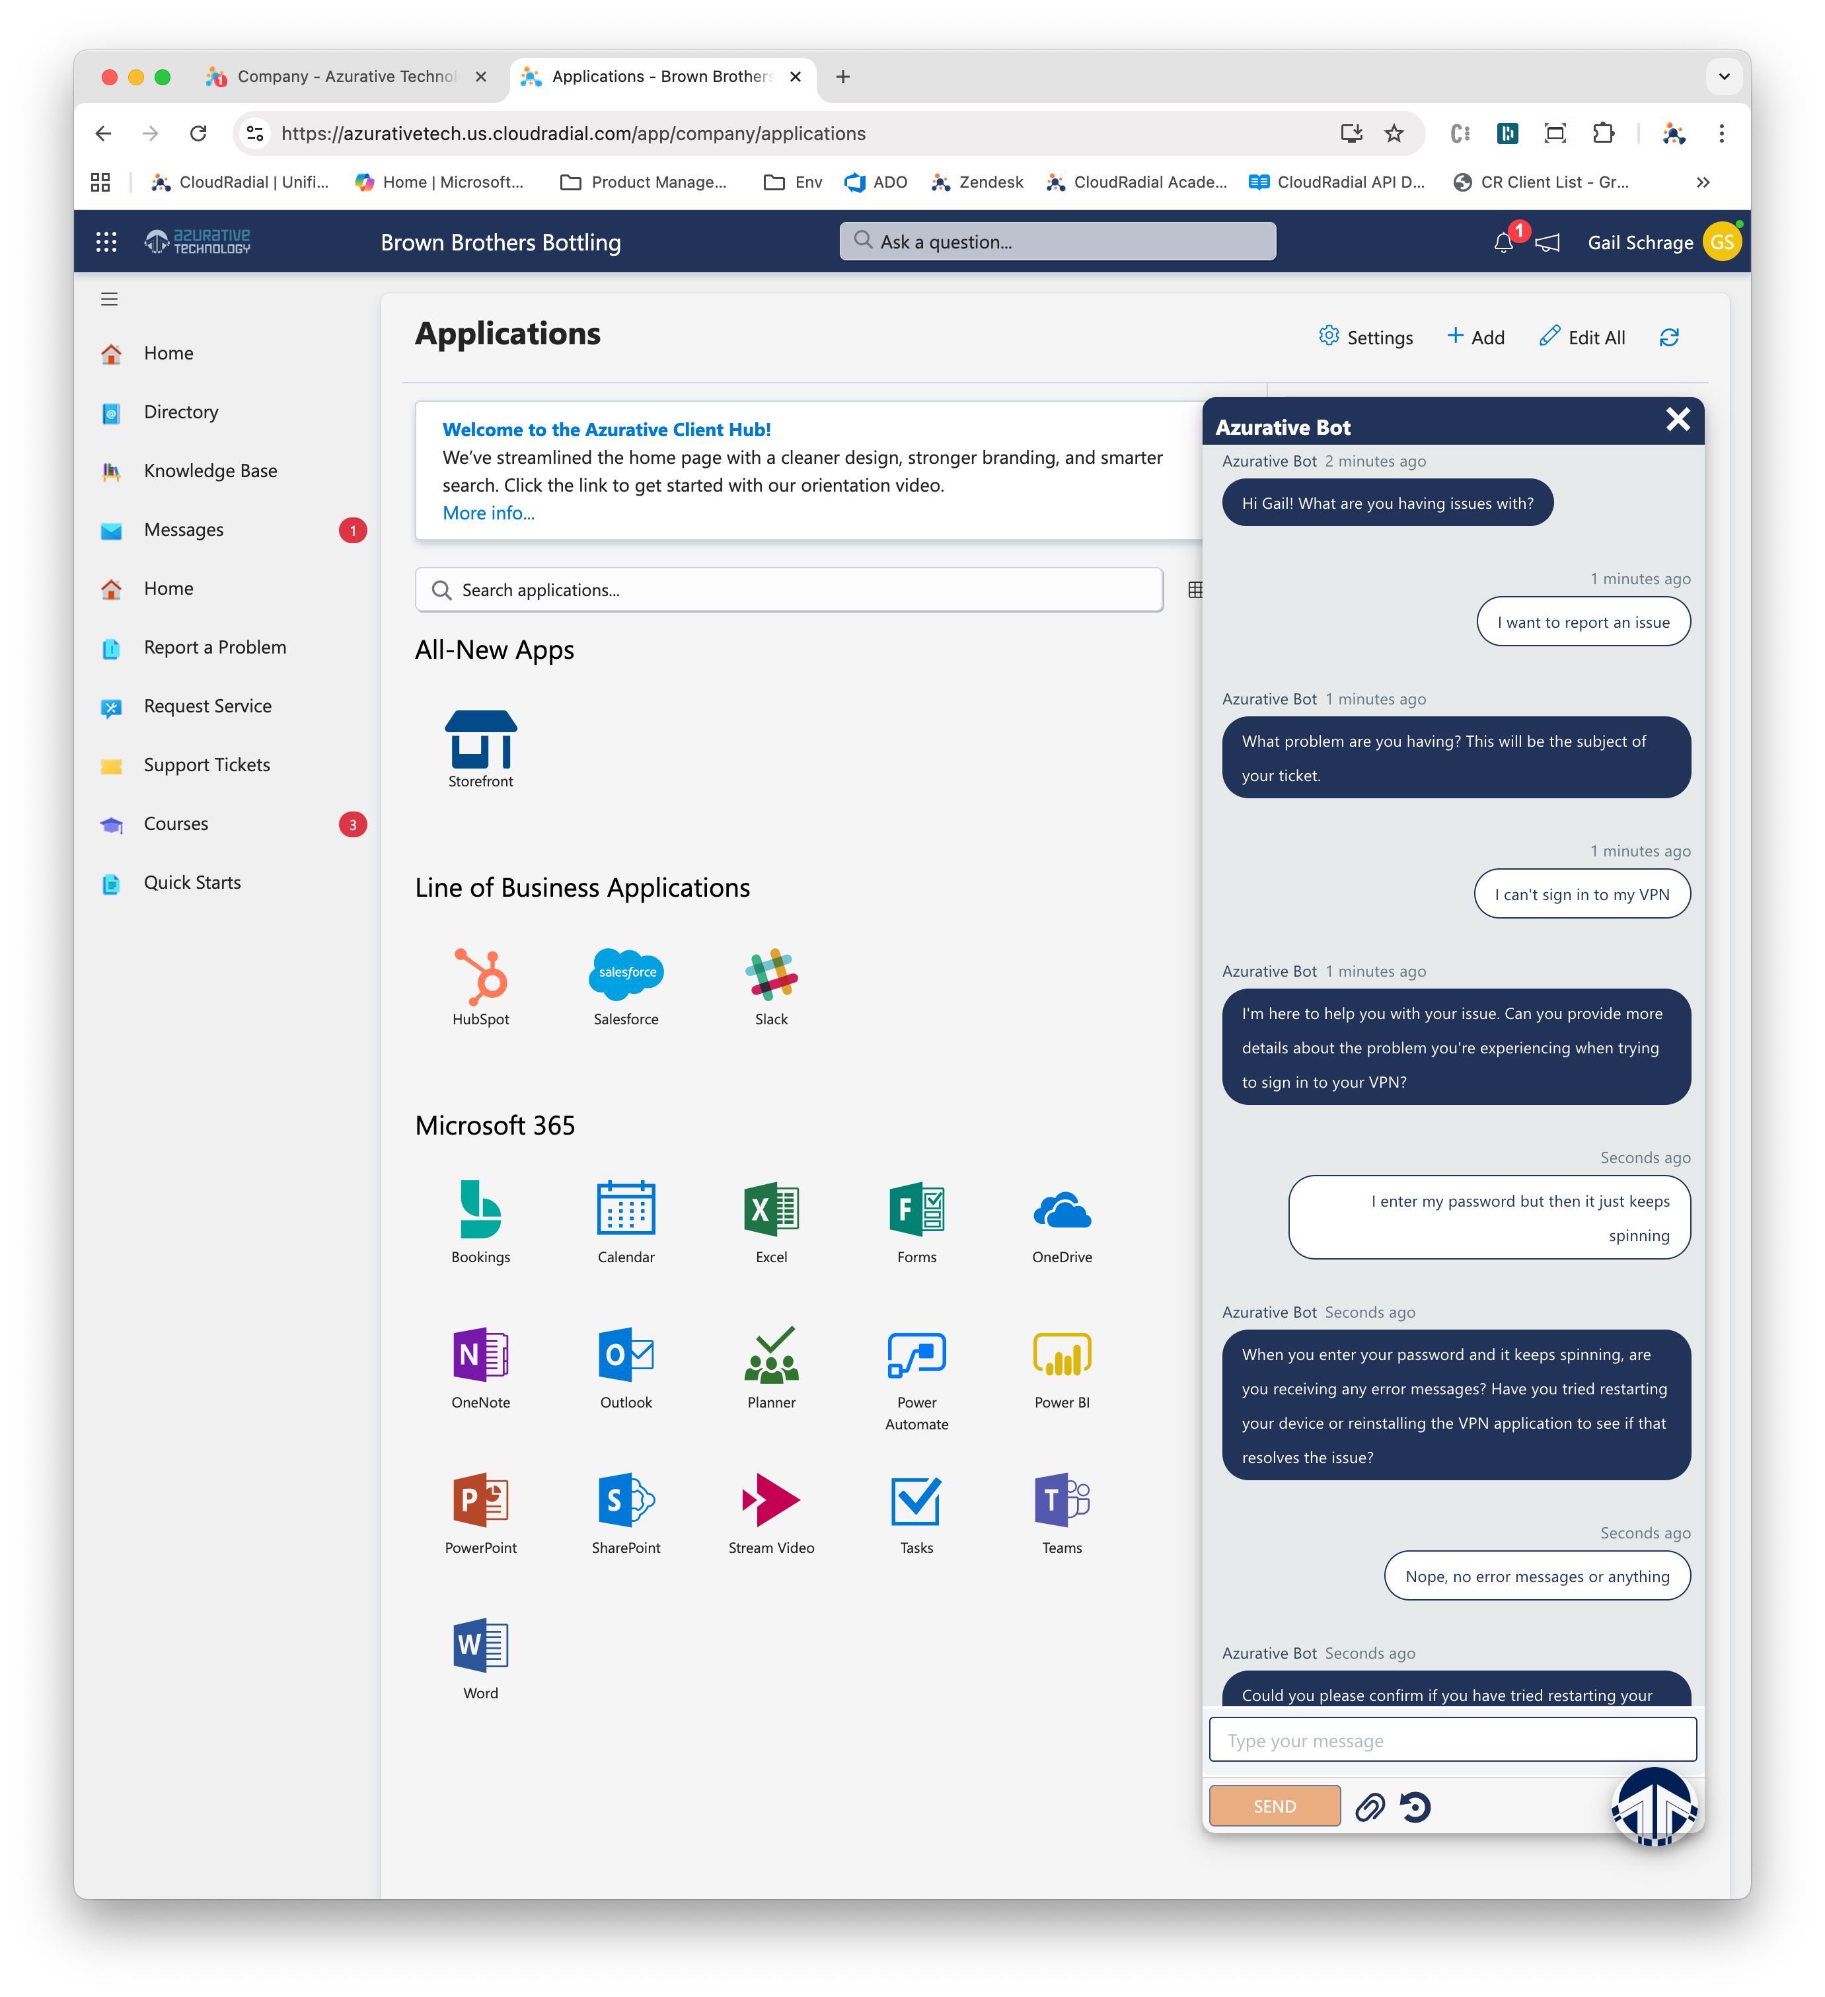Click the announcements megaphone icon
This screenshot has width=1825, height=1997.
click(1547, 243)
